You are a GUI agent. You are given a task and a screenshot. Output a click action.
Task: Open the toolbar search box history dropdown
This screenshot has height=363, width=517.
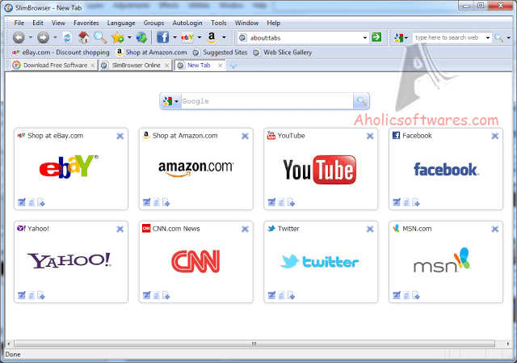click(488, 38)
